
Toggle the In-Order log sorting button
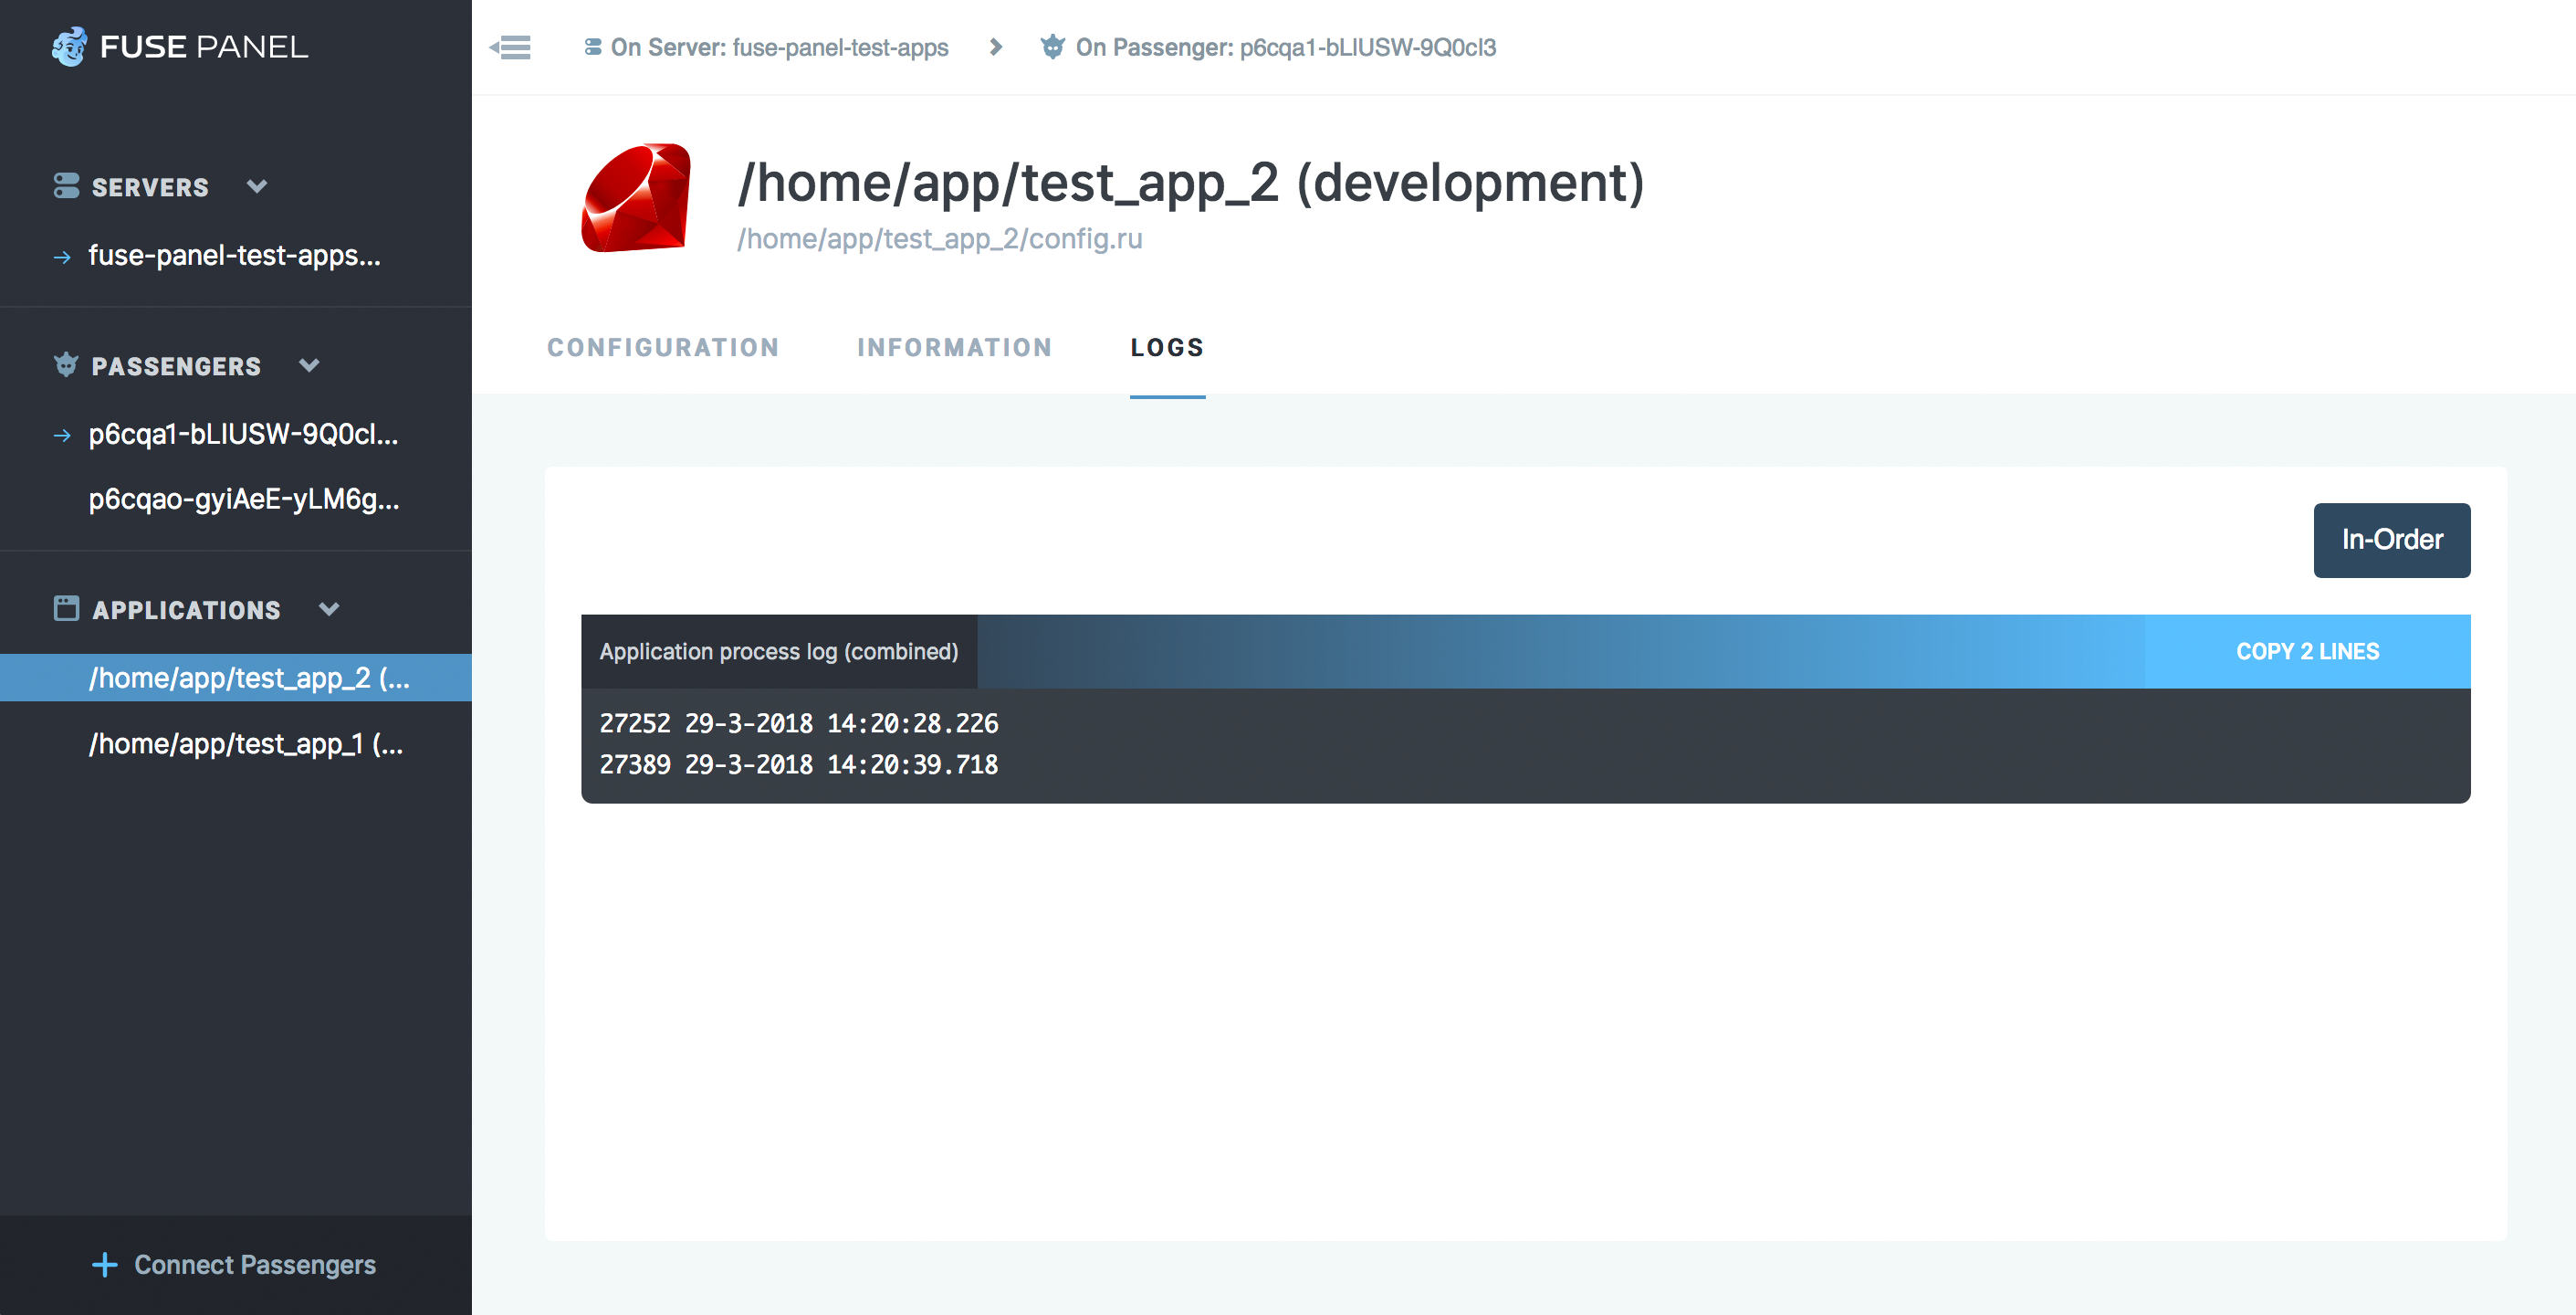tap(2391, 541)
